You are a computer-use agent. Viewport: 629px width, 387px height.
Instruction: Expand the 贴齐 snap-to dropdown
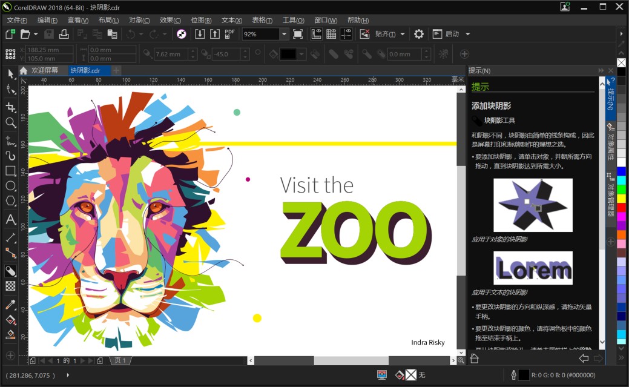pyautogui.click(x=403, y=34)
